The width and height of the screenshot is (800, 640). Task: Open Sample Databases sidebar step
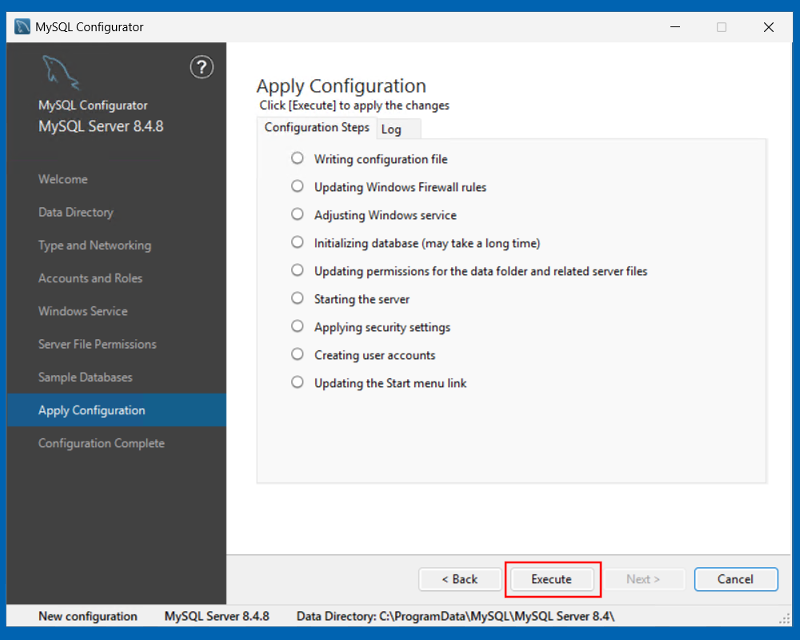[86, 377]
